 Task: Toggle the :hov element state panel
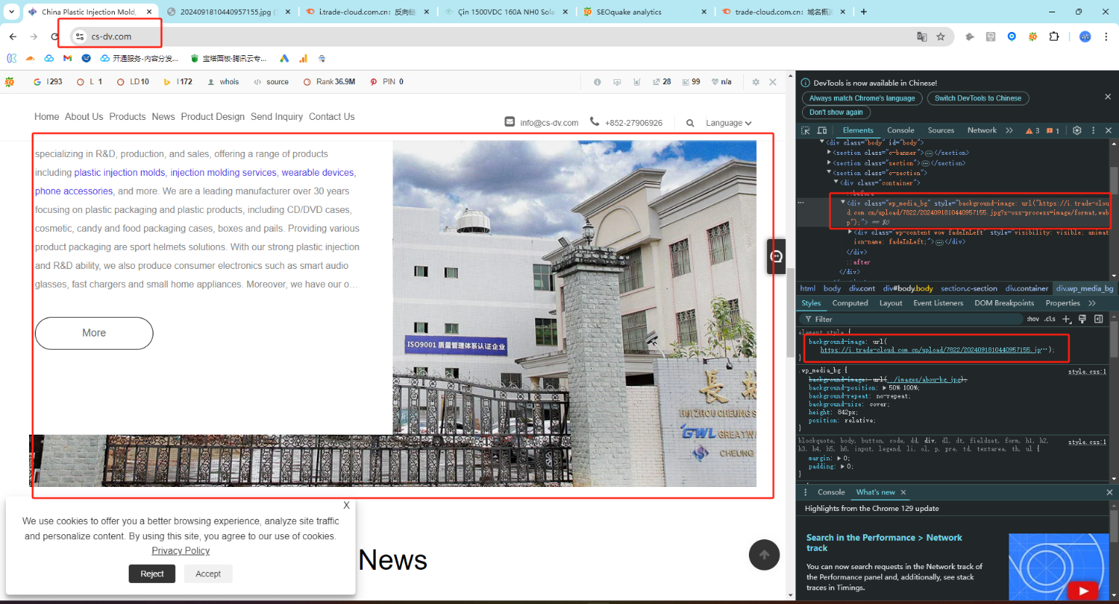(x=1032, y=319)
